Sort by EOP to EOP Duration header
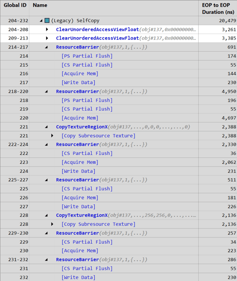Screen dimensions: 237x281 pyautogui.click(x=218, y=9)
